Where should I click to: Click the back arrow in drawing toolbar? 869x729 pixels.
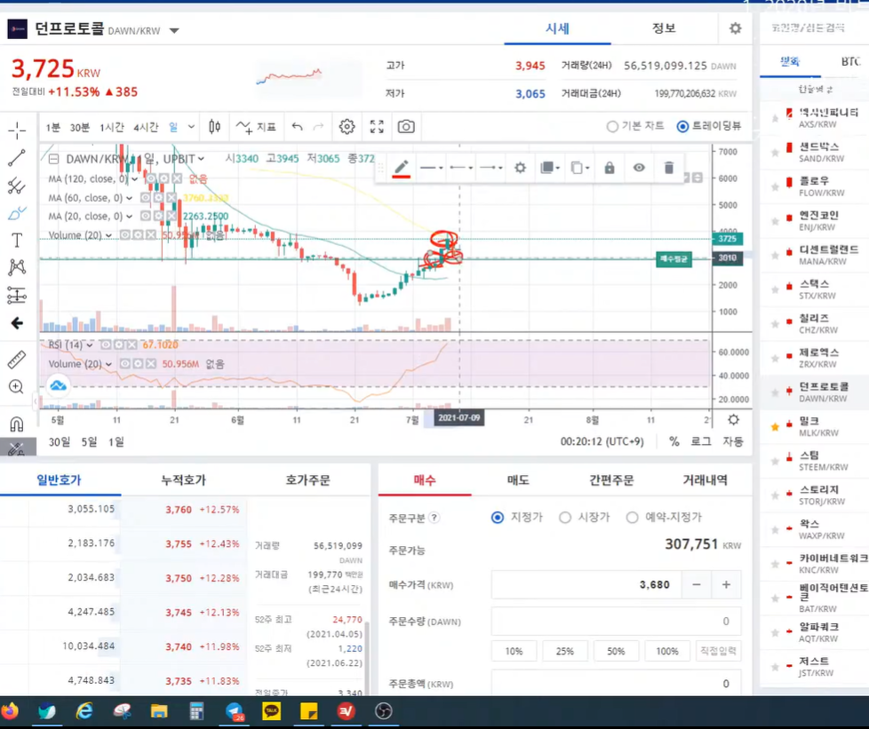tap(17, 323)
